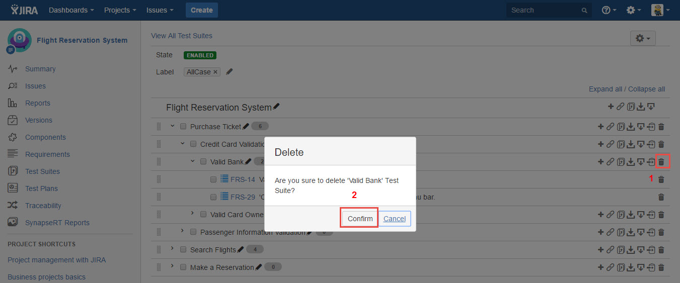Screen dimensions: 680x283
Task: Click the trash icon in Valid Bank row
Action: click(x=661, y=162)
